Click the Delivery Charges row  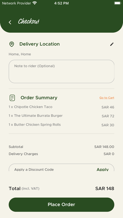pos(61,154)
